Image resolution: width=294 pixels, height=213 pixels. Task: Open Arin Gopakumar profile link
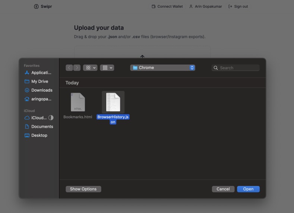pyautogui.click(x=205, y=7)
